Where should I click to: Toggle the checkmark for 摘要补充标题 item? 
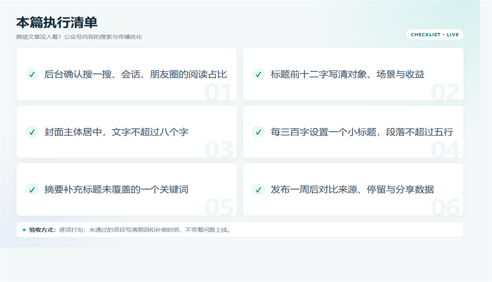point(32,189)
